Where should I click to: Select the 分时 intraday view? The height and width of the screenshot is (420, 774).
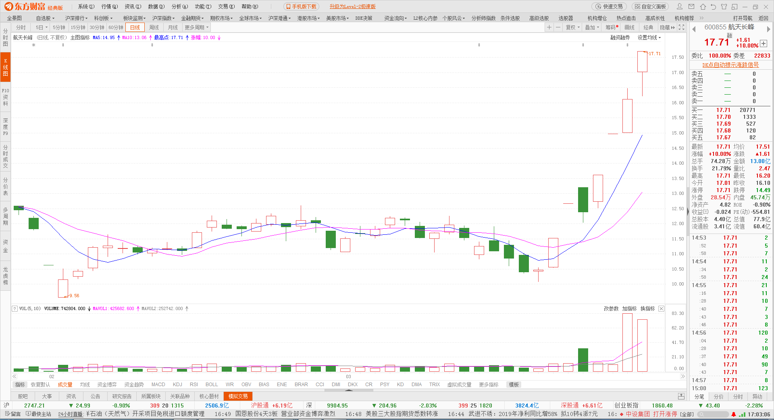(21, 27)
